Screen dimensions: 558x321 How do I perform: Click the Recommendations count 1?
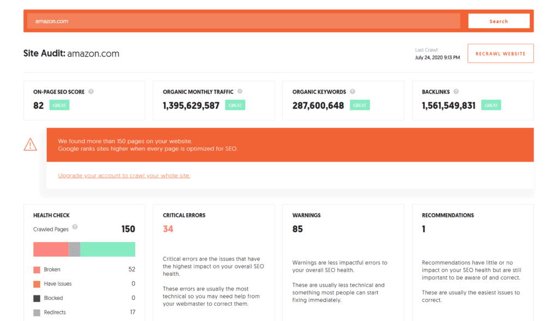(x=423, y=229)
